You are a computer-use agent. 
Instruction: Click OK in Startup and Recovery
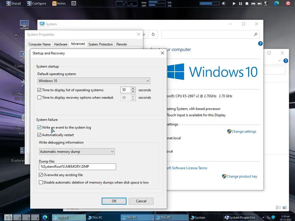pos(114,201)
